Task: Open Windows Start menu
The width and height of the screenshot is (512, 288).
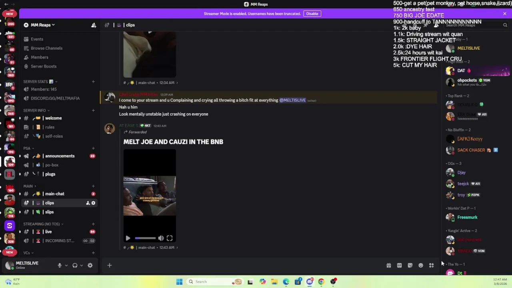Action: coord(179,282)
